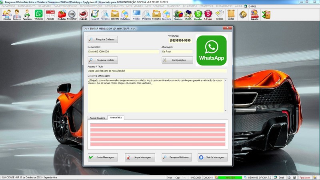Open the Clientes toolbar icon
This screenshot has width=320, height=180.
[x=7, y=15]
